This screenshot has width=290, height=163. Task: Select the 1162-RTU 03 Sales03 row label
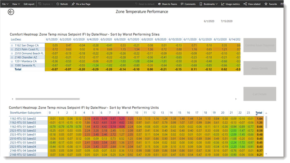(x=23, y=123)
